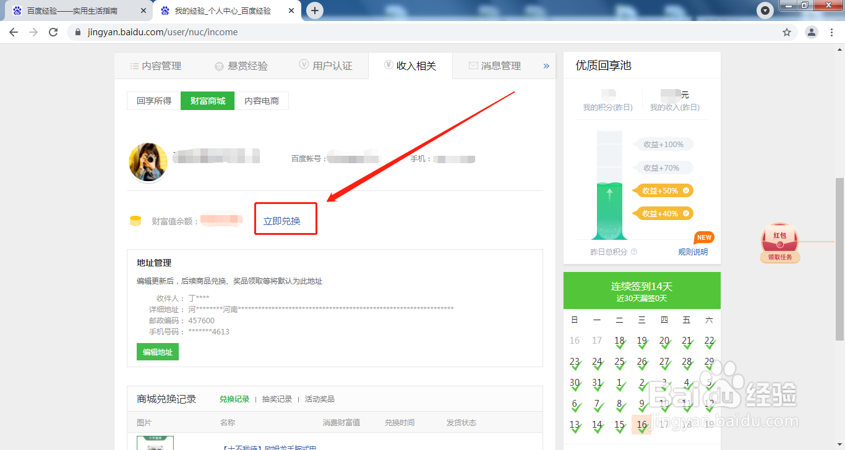Viewport: 845px width, 450px height.
Task: Click the 收益+40% level badge
Action: pos(663,213)
